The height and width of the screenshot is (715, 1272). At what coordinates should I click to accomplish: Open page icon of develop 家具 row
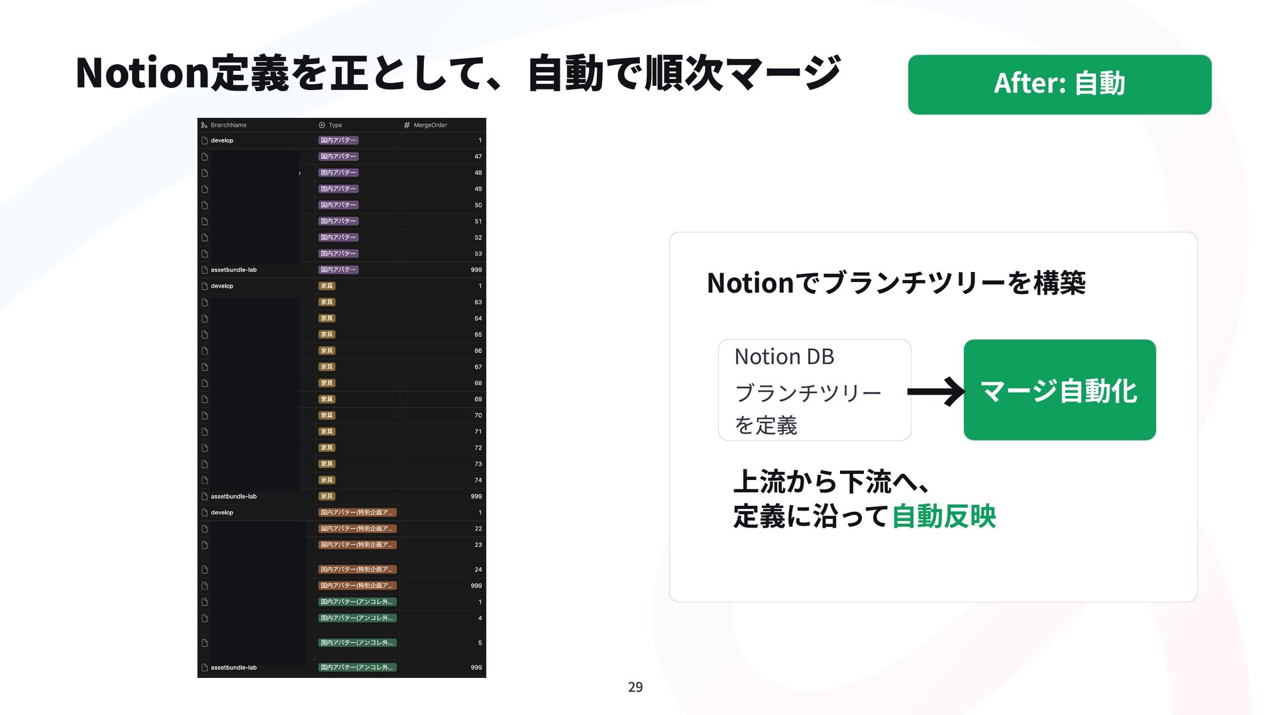pos(205,286)
